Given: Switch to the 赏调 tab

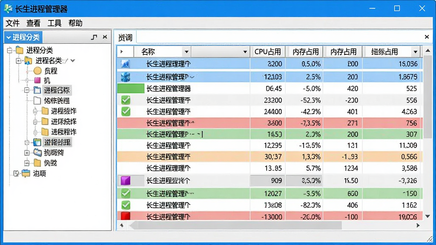Looking at the screenshot, I should [126, 37].
